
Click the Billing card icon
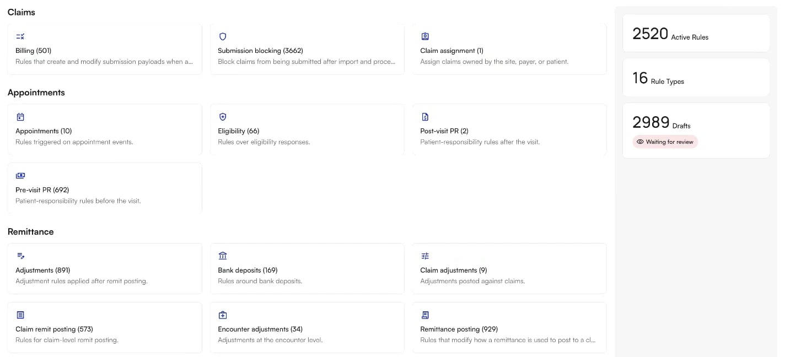click(20, 36)
